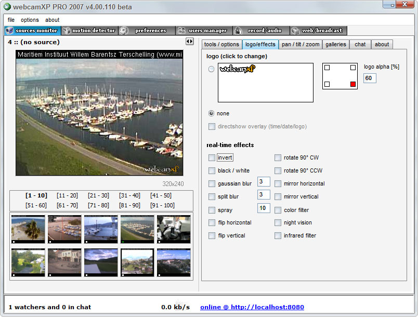This screenshot has height=317, width=418.
Task: Select source range [1 - 10]
Action: (36, 195)
